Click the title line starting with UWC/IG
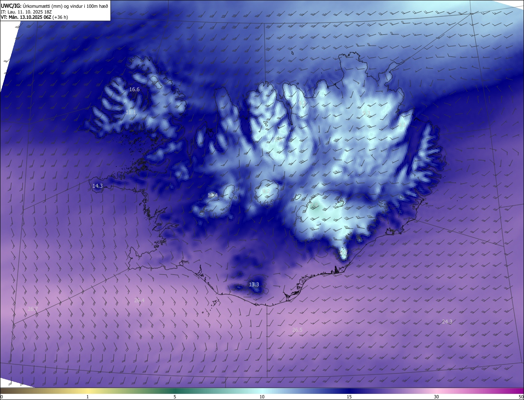 click(x=55, y=6)
